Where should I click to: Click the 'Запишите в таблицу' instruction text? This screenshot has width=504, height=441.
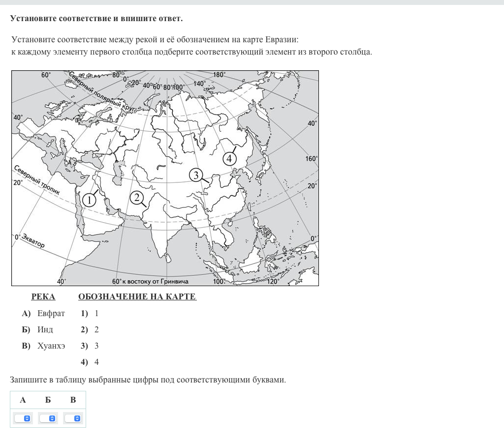pos(148,380)
